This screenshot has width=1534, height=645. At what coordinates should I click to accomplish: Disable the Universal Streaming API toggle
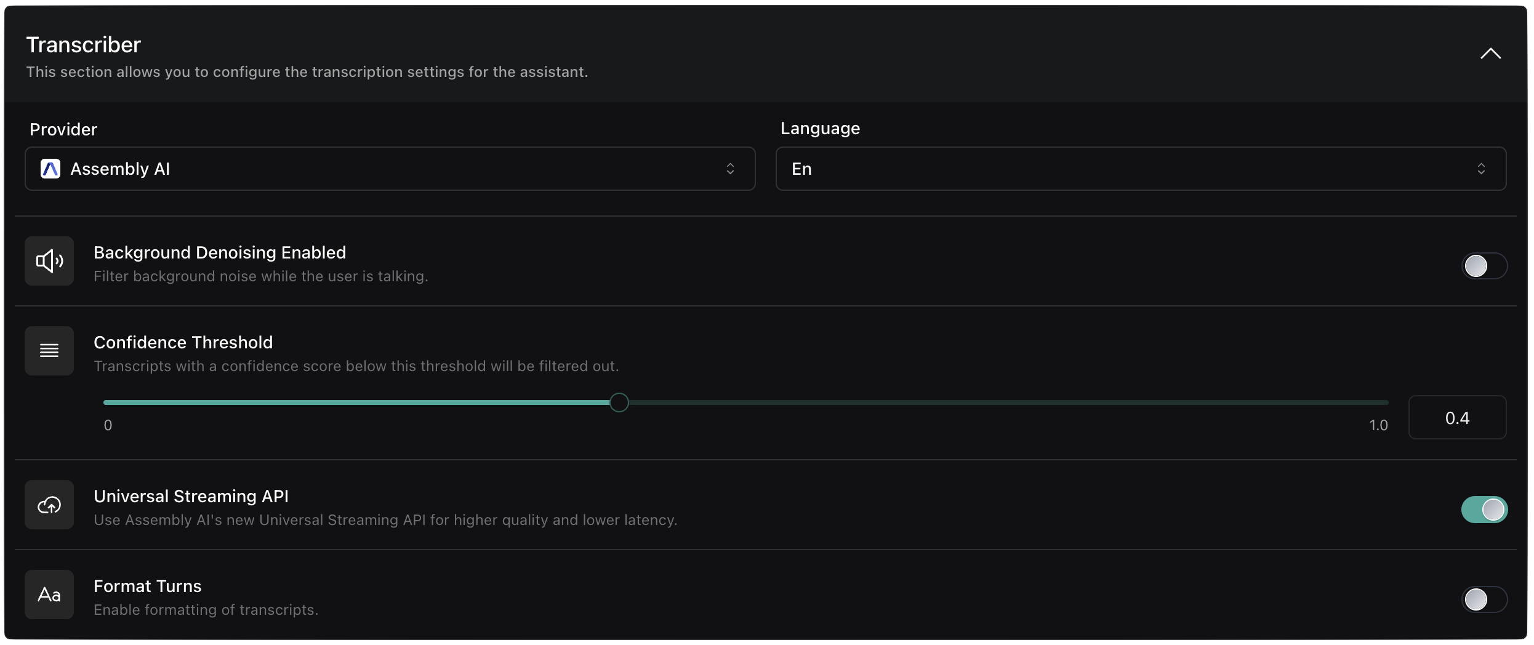click(1484, 510)
